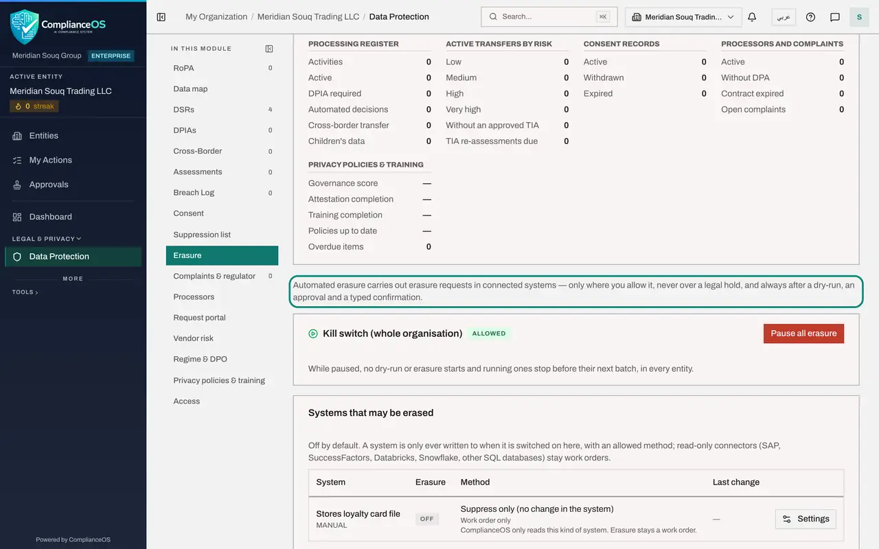Click the ALLOWED kill switch status badge

click(x=489, y=334)
